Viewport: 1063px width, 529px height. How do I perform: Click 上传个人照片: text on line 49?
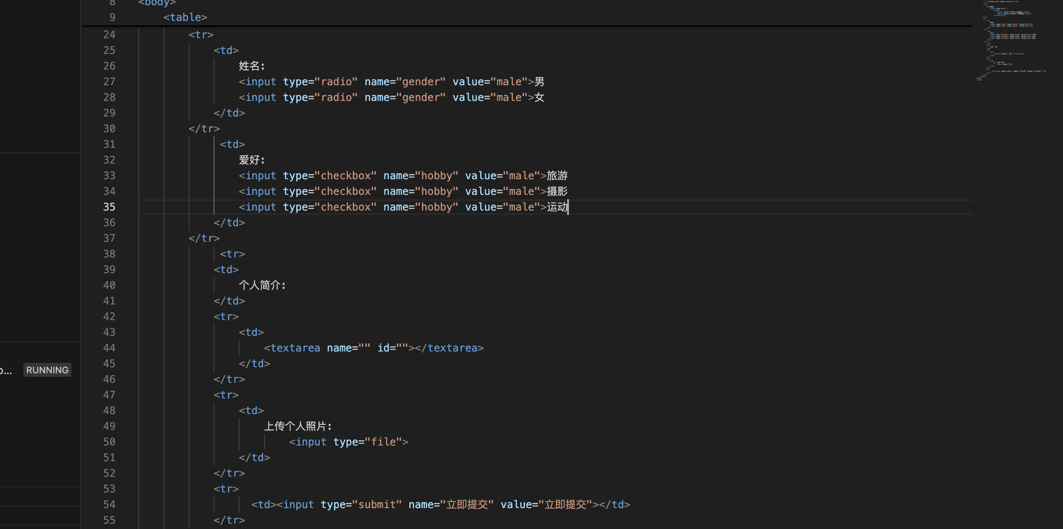tap(298, 426)
